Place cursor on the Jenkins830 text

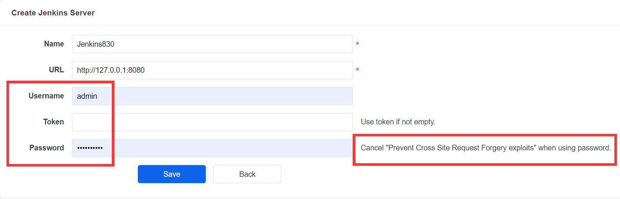[x=96, y=44]
